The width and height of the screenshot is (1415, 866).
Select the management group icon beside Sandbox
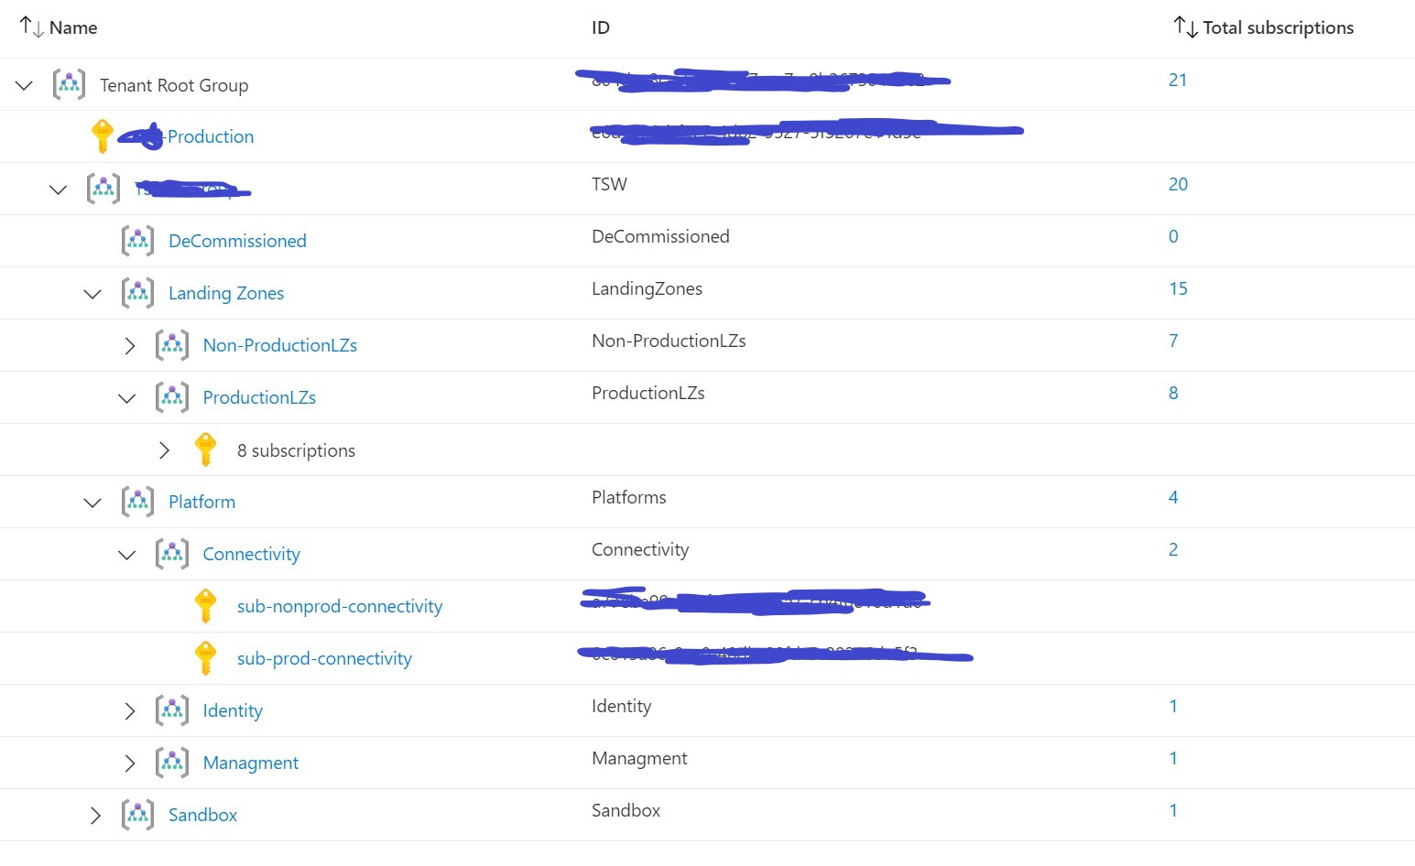coord(137,815)
